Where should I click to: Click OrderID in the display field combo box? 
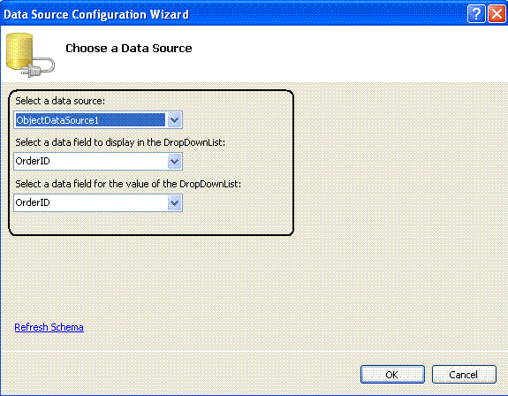(33, 161)
